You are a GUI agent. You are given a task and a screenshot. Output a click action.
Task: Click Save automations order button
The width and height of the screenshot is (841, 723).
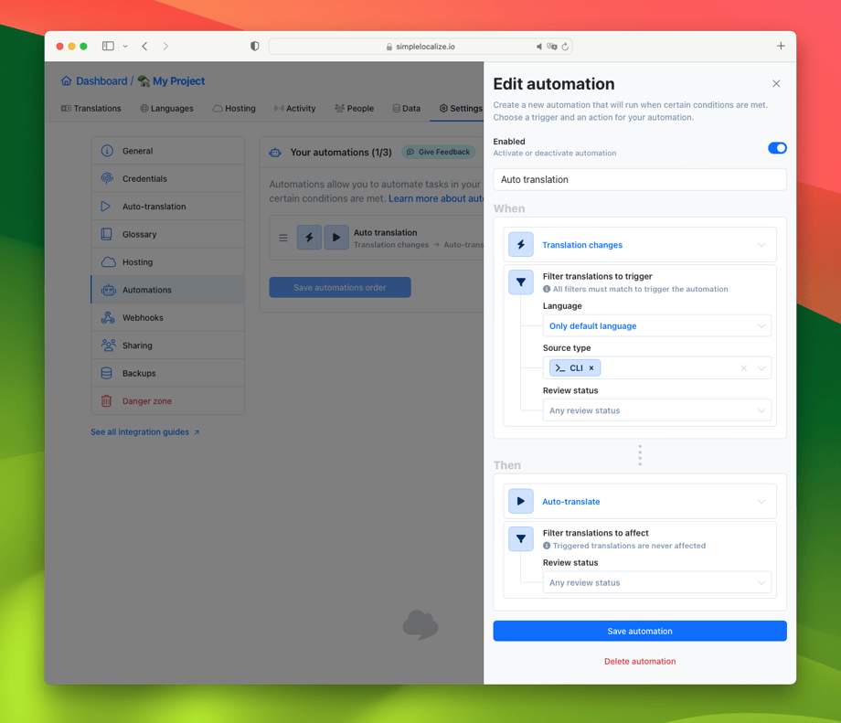pyautogui.click(x=340, y=288)
